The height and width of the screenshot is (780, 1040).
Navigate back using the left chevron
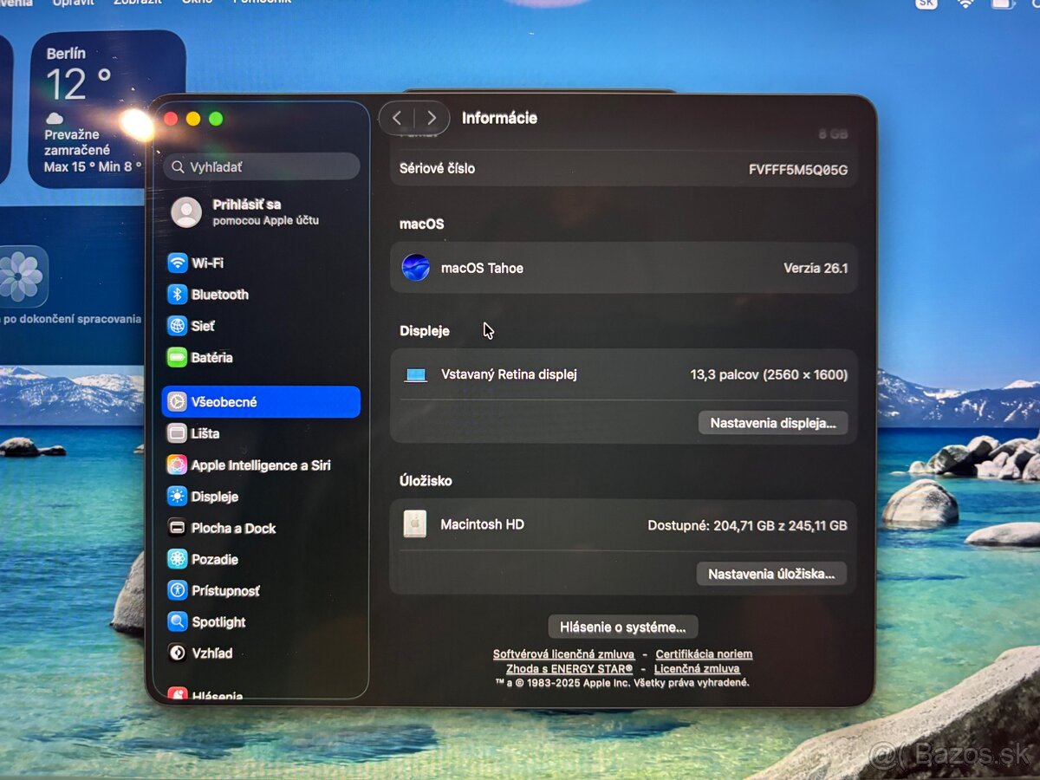click(398, 118)
